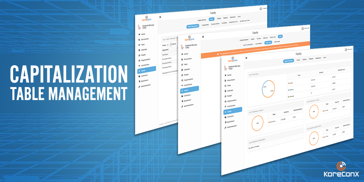
Task: Select the Grant Loan sub-tab in the middle window
Action: click(x=268, y=43)
